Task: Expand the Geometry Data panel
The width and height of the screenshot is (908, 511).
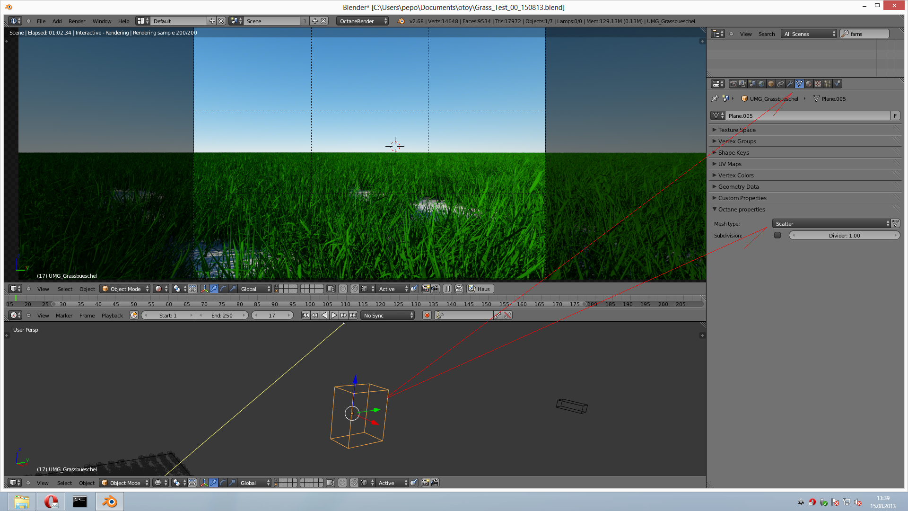Action: click(x=738, y=186)
